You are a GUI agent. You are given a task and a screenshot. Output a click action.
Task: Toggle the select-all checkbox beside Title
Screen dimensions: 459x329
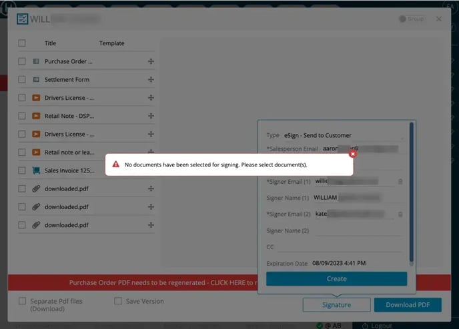coord(22,43)
